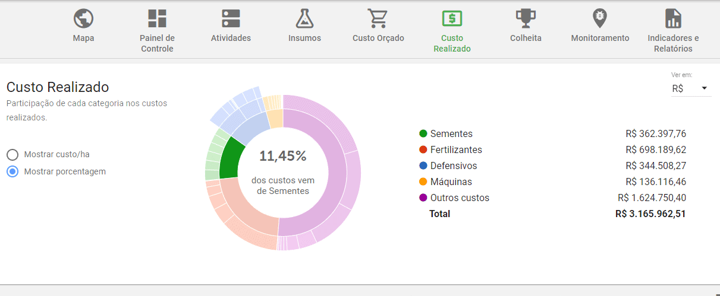Open the Atividades list icon
720x296 pixels.
(231, 18)
